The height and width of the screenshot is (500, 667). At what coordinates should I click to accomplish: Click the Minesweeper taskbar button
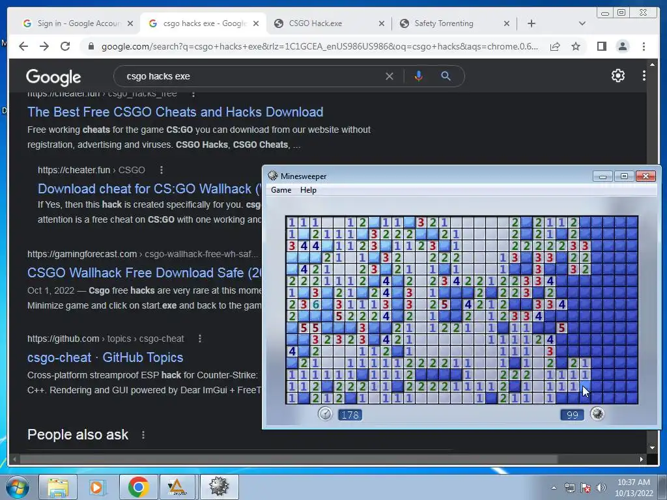point(219,488)
